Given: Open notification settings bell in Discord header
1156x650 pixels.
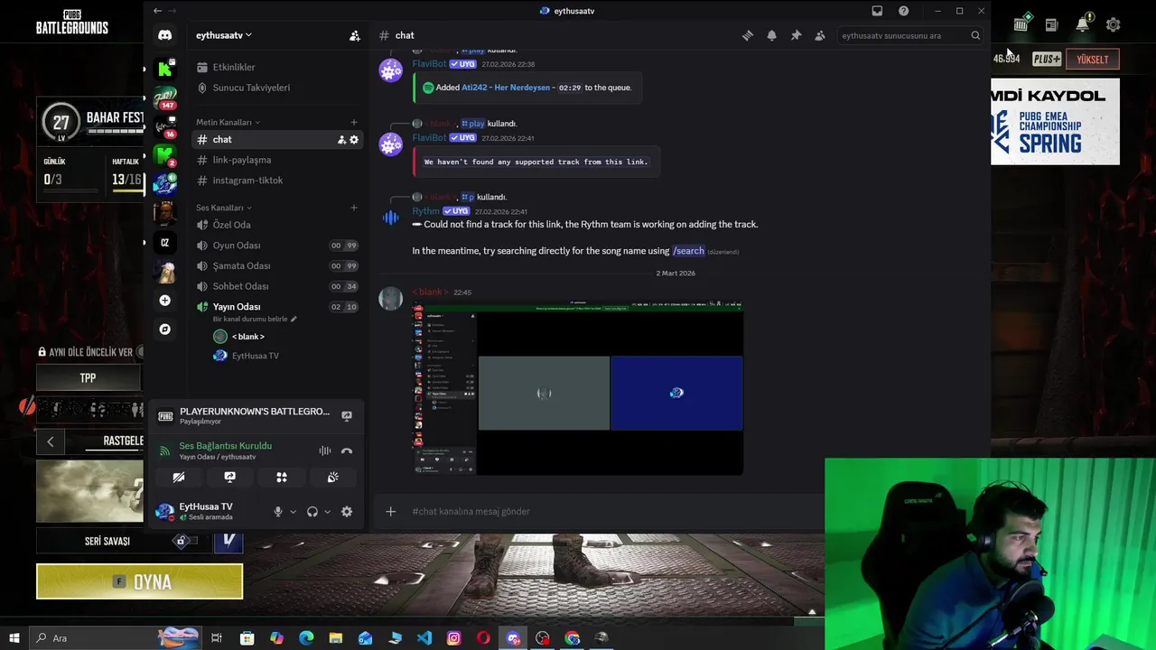Looking at the screenshot, I should click(x=771, y=35).
